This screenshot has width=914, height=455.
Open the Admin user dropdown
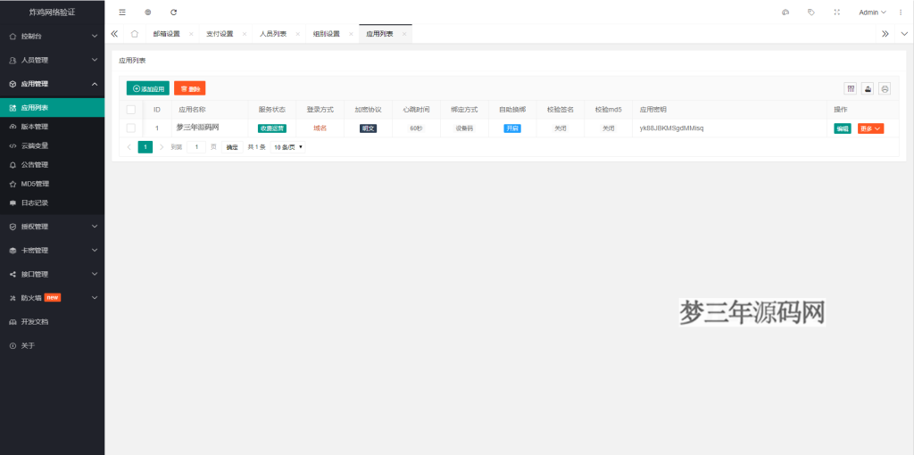click(x=872, y=12)
